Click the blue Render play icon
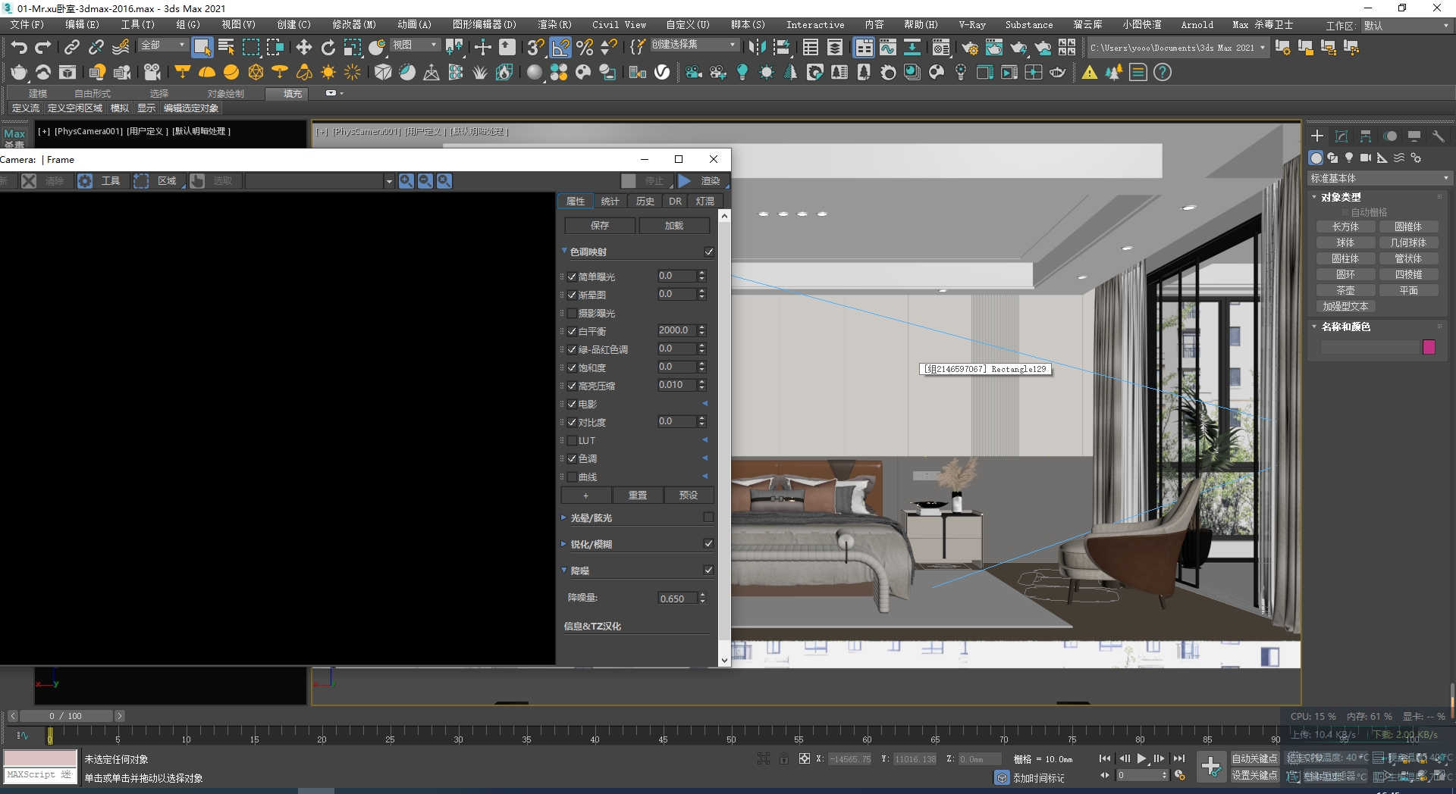Screen dimensions: 1456x794 pyautogui.click(x=685, y=181)
